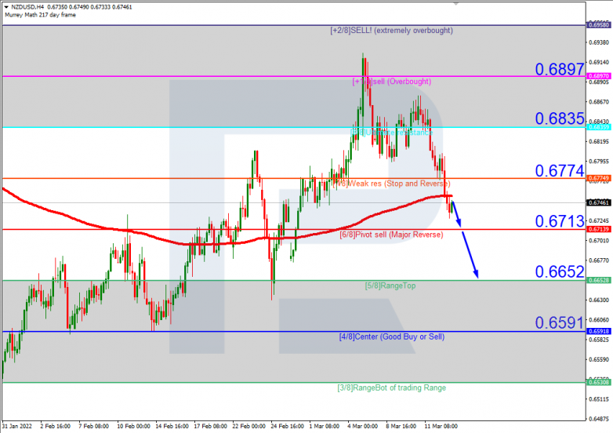The height and width of the screenshot is (433, 613).
Task: Click the '7 Feb 08:00' time axis label
Action: click(x=93, y=427)
